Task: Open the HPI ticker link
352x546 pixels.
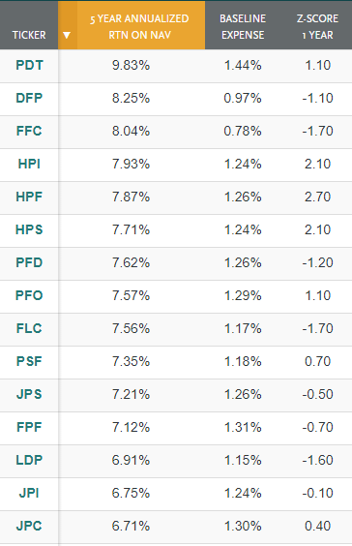Action: point(29,164)
